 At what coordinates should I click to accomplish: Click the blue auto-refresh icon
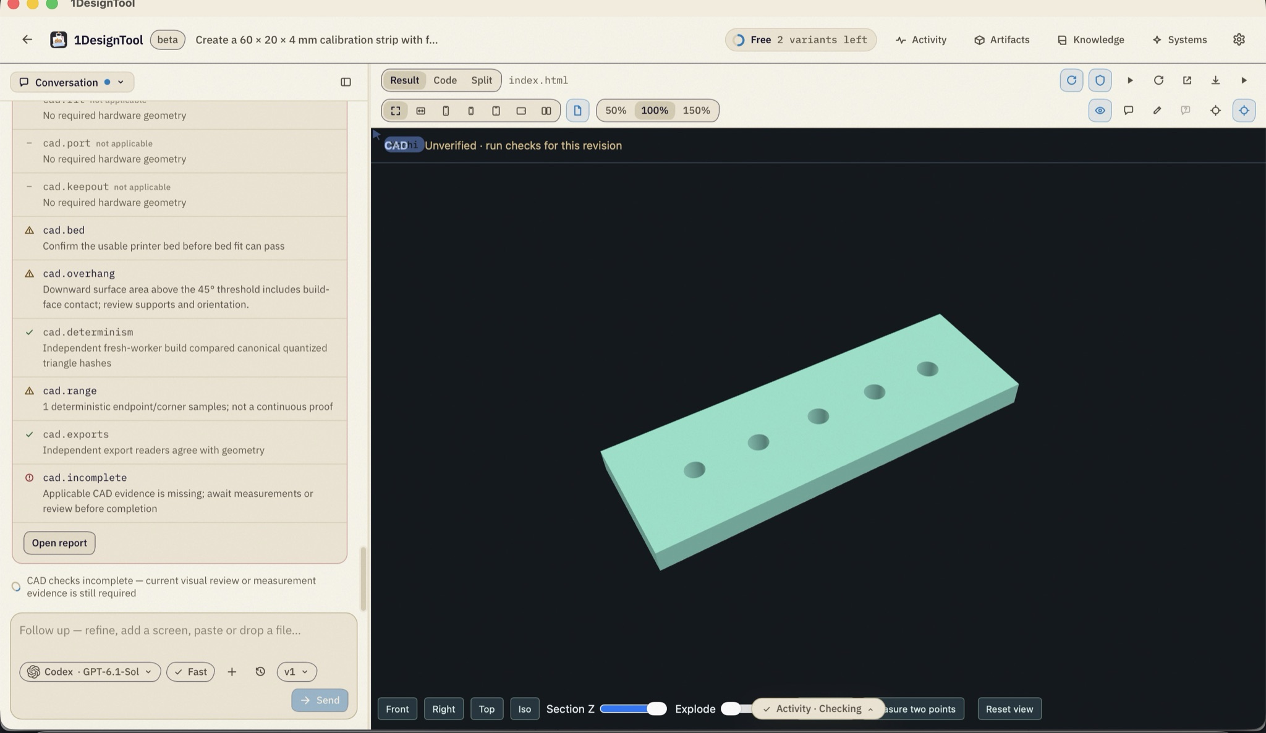pyautogui.click(x=1071, y=80)
